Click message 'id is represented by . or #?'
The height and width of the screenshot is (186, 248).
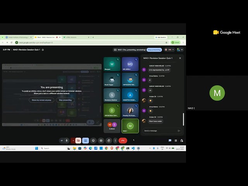(159, 70)
